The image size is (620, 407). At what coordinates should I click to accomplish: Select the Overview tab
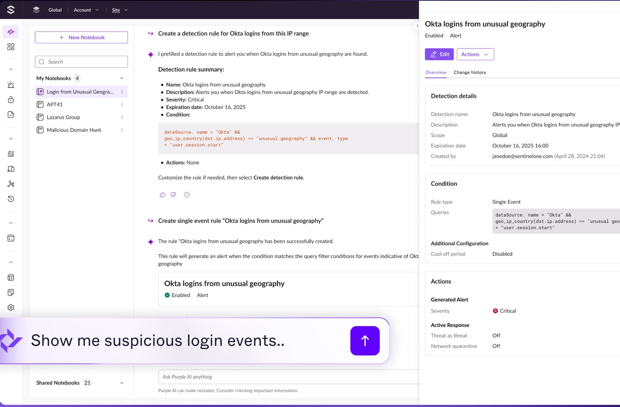click(436, 72)
